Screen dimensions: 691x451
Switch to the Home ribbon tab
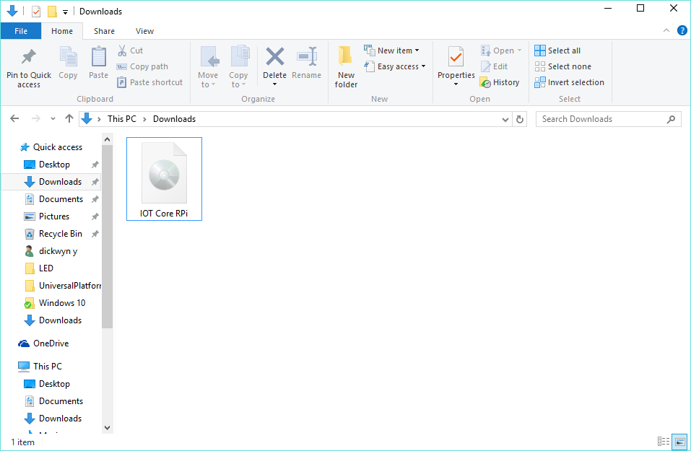[61, 31]
